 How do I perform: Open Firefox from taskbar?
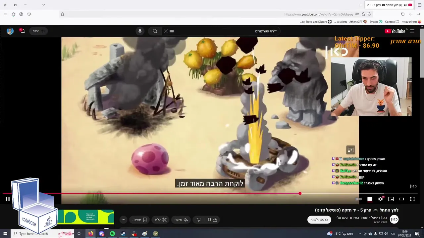click(90, 234)
